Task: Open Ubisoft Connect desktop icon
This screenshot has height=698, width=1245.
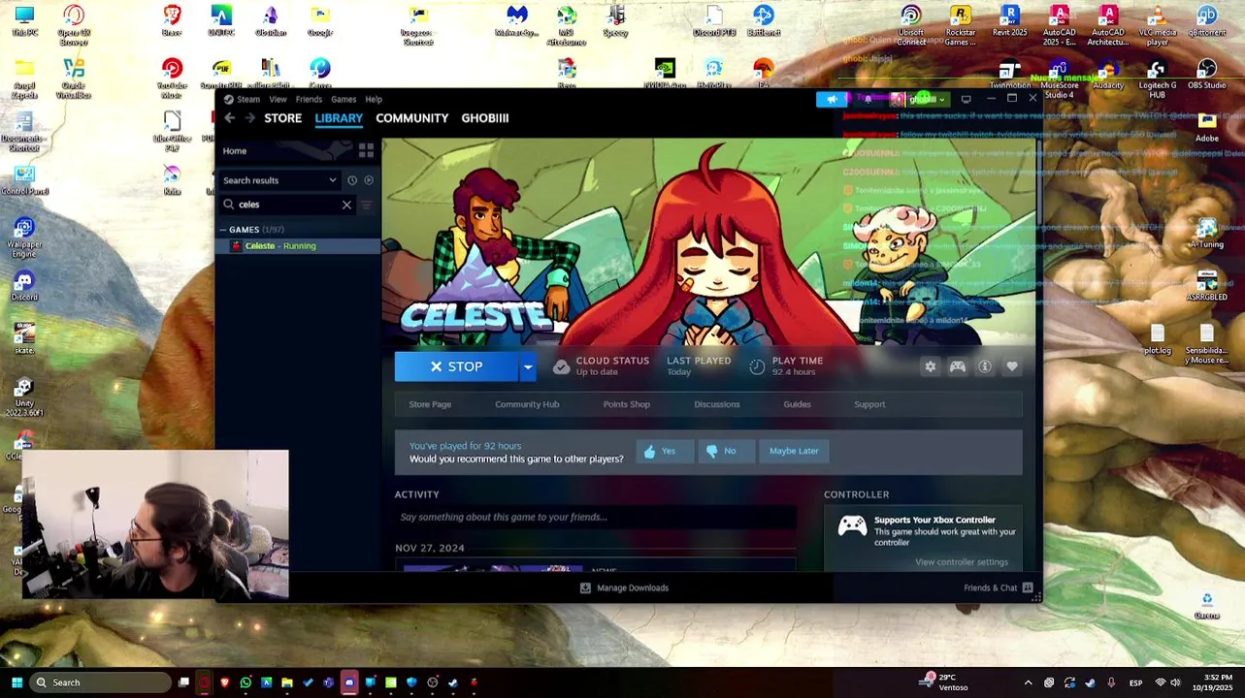Action: pos(911,26)
